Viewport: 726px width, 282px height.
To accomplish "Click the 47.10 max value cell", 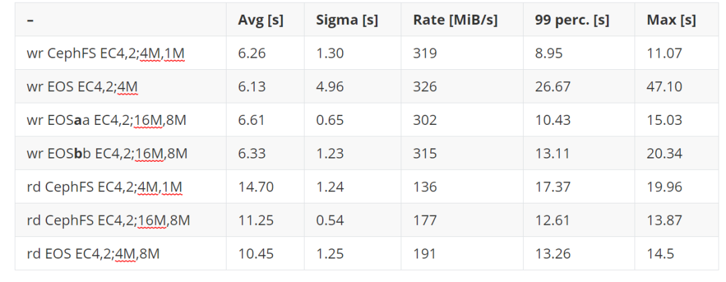I will click(664, 87).
